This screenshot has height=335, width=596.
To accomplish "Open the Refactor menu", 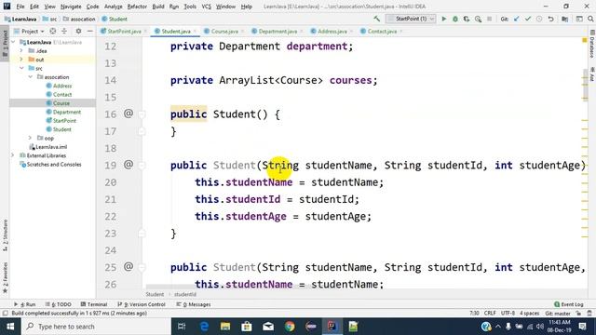I will (x=137, y=7).
